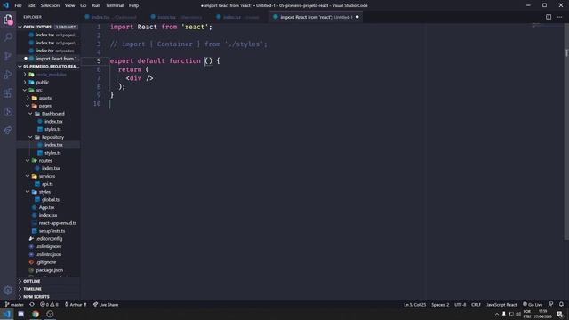Open the Run and Debug view
Viewport: 569px width, 320px height.
tap(8, 75)
